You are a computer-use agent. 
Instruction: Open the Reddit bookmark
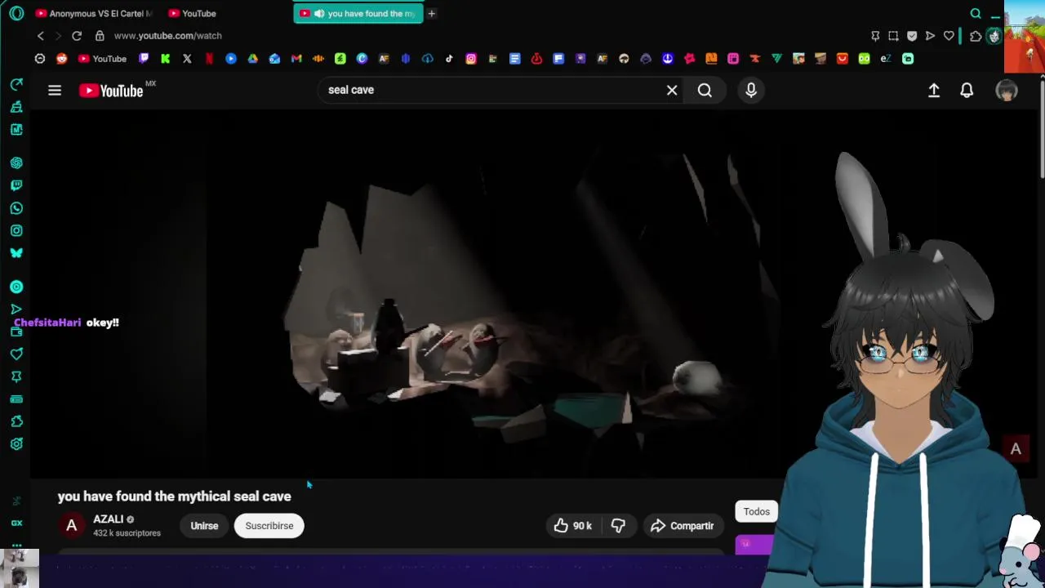click(x=61, y=59)
